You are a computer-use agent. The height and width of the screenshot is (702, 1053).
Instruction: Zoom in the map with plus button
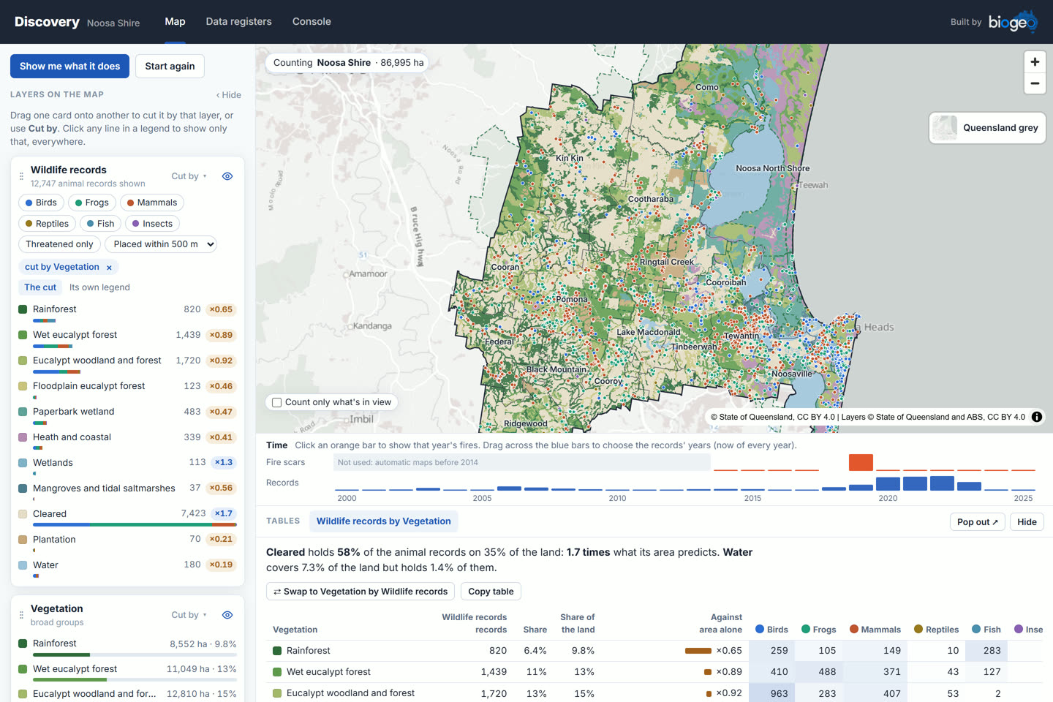click(x=1035, y=62)
